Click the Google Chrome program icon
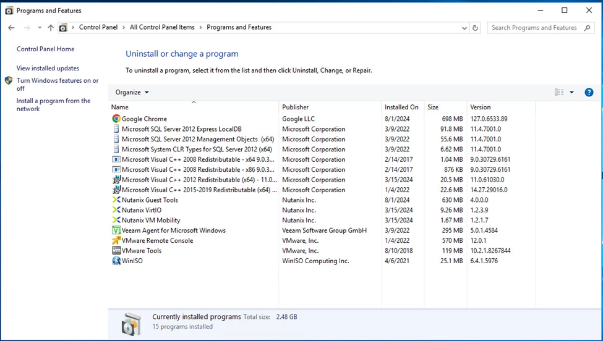This screenshot has height=341, width=603. coord(116,119)
